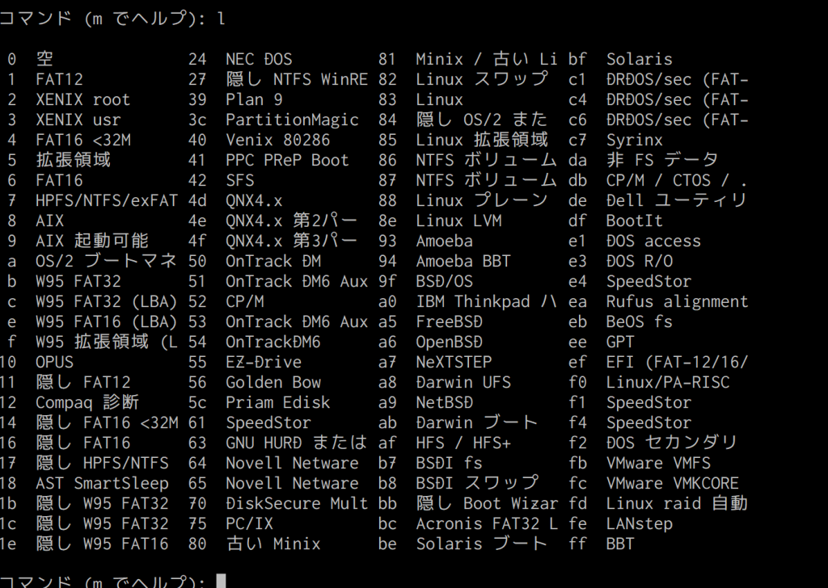Screen dimensions: 828x588
Task: Select the "OPUS" entry
Action: [55, 363]
